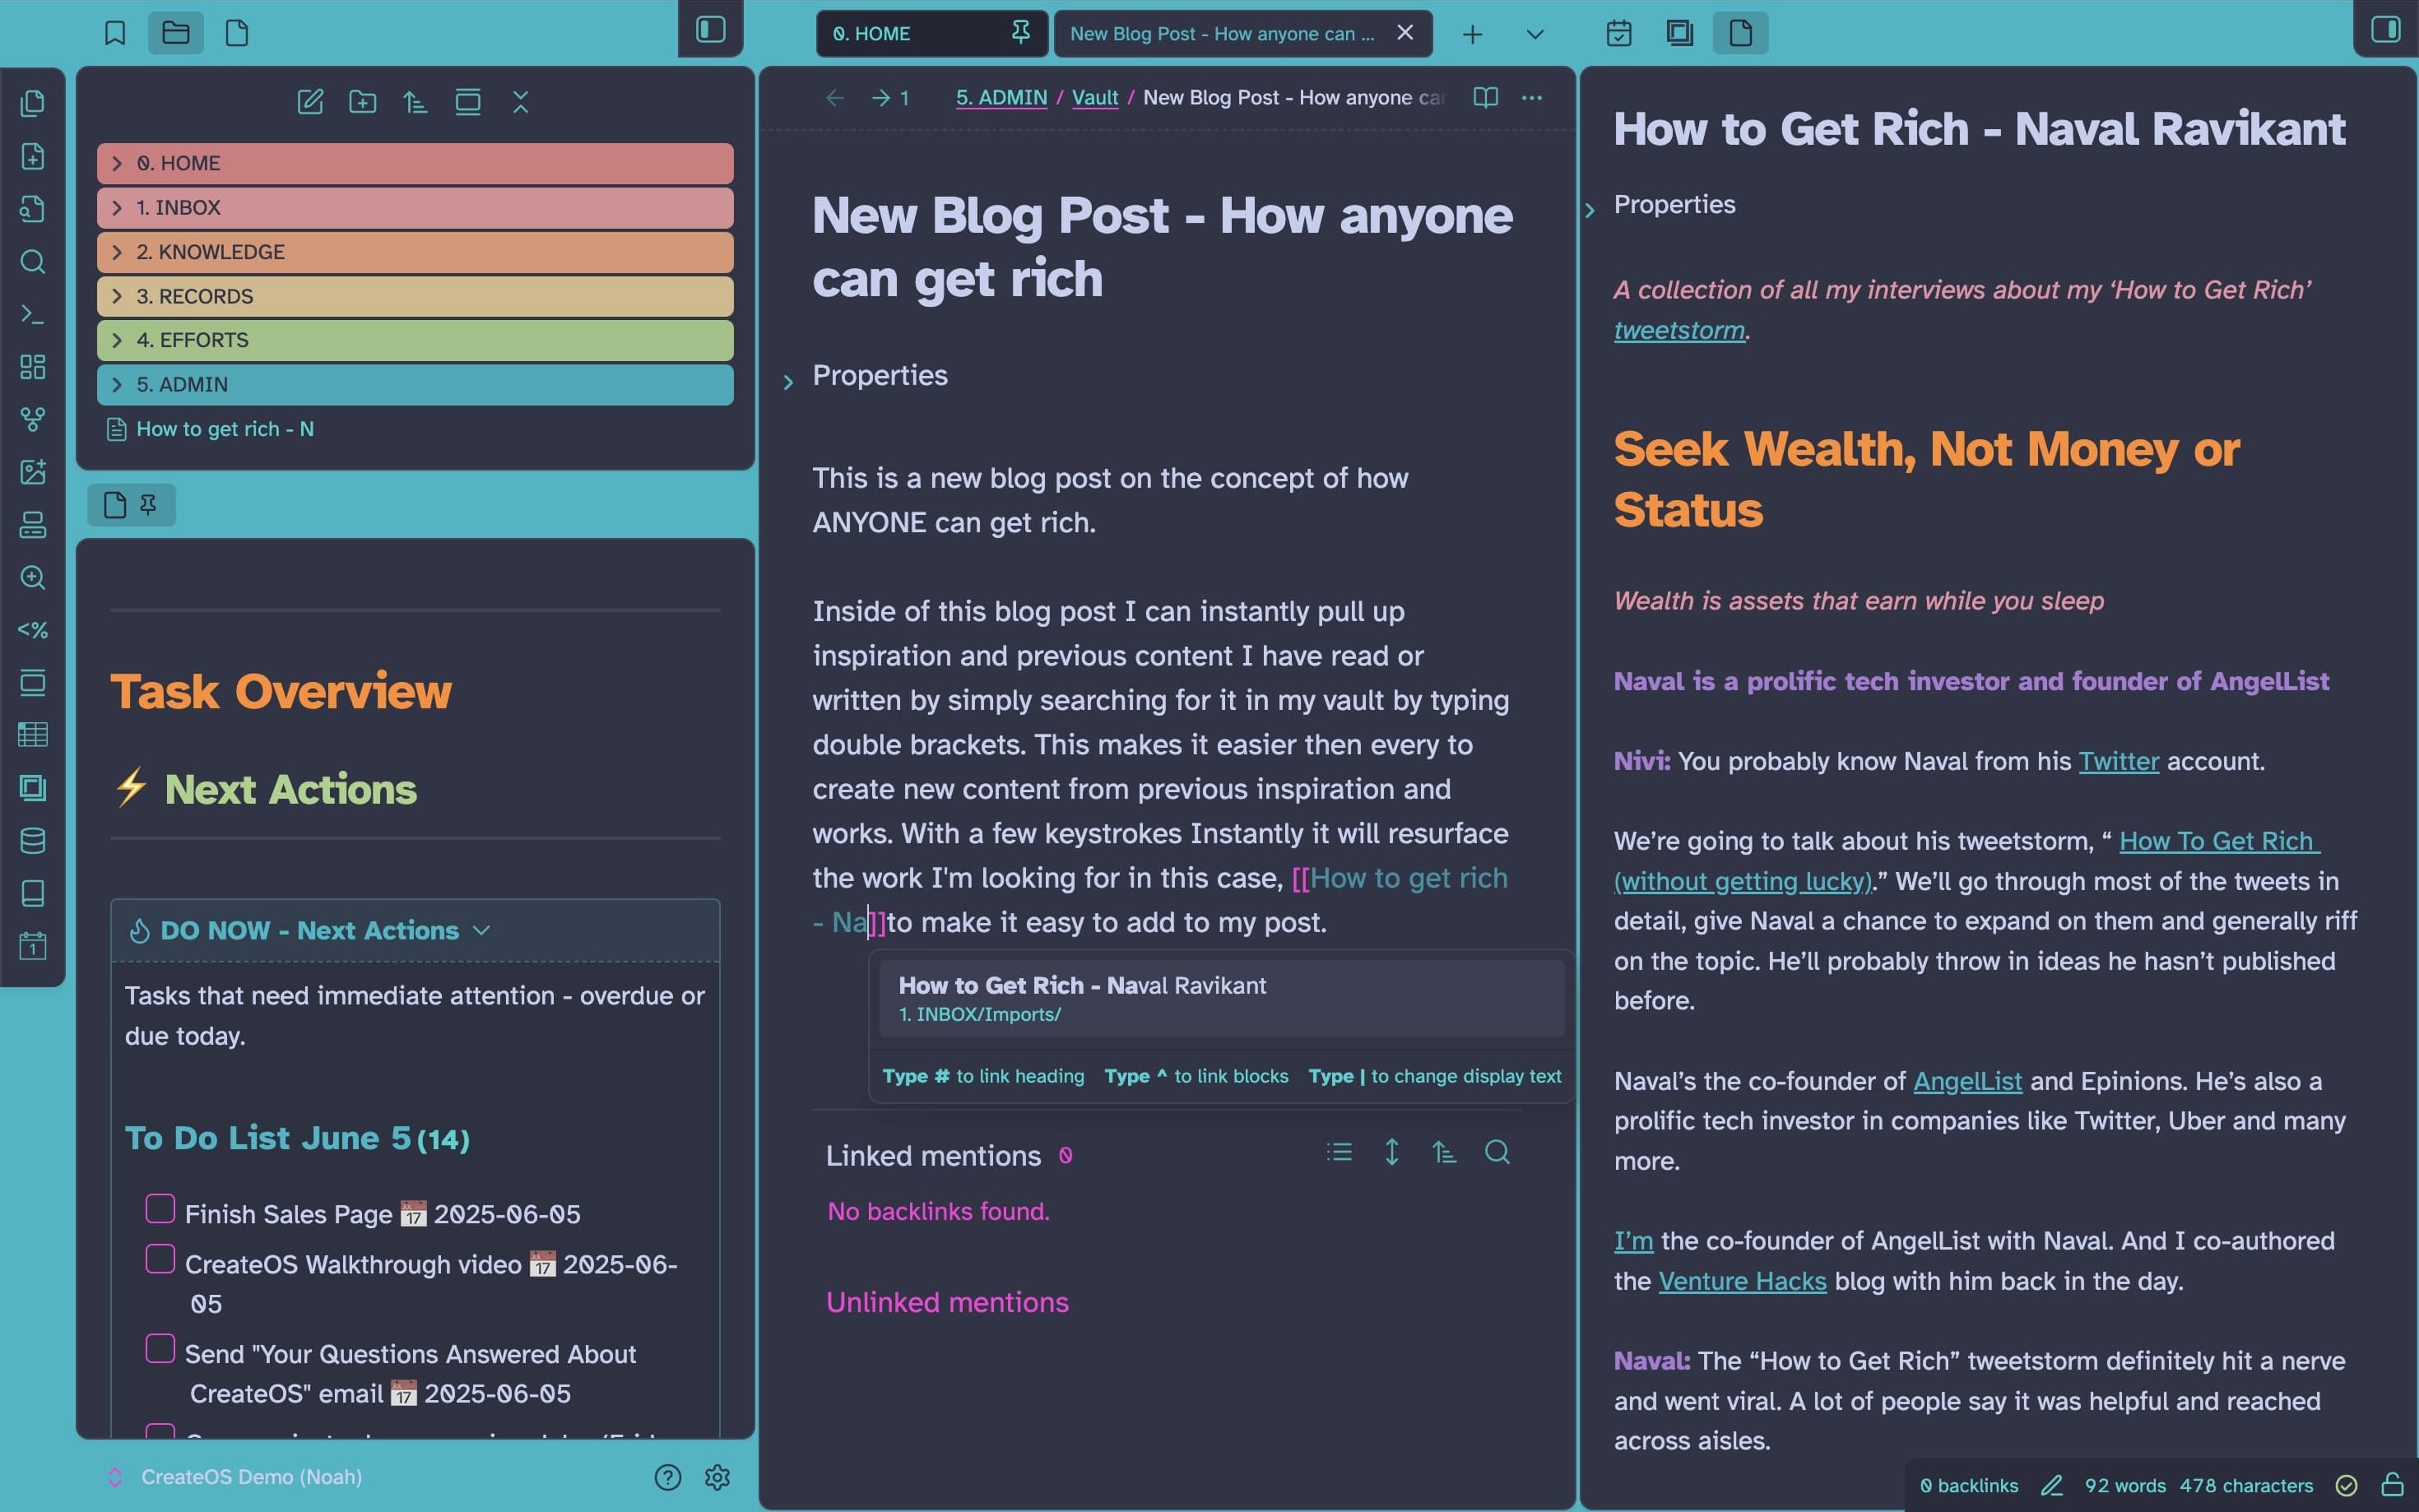Toggle reading view book icon
The width and height of the screenshot is (2419, 1512).
click(x=1485, y=97)
